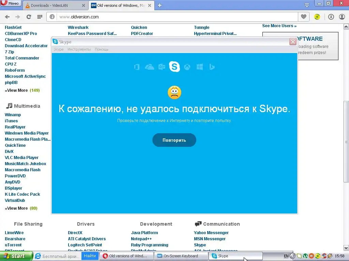Viewport: 349px width, 261px height.
Task: Open the Tunngle link
Action: point(202,28)
